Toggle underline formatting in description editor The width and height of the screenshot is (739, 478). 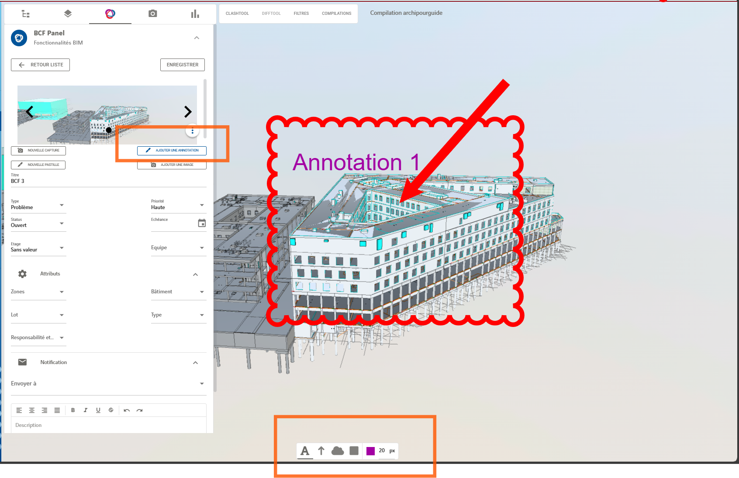(x=98, y=410)
